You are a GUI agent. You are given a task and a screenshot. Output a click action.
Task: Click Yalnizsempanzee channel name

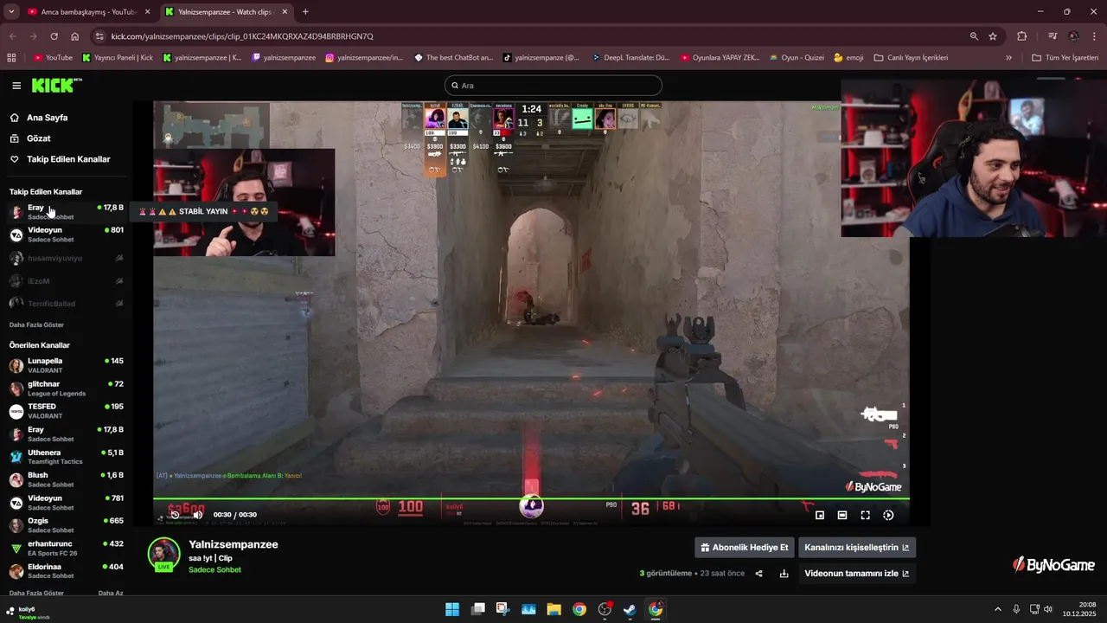(x=234, y=544)
